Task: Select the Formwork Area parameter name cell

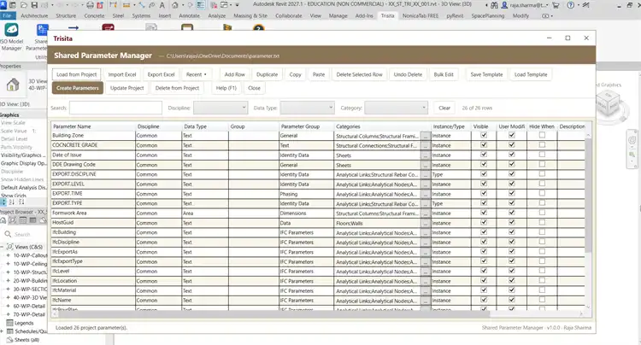Action: click(x=93, y=213)
